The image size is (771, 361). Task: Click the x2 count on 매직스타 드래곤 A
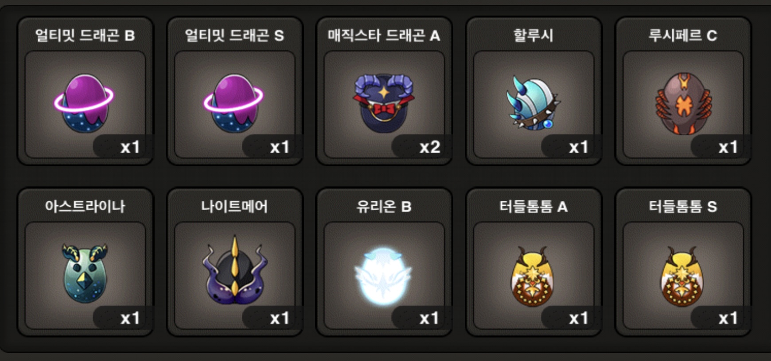coord(429,147)
